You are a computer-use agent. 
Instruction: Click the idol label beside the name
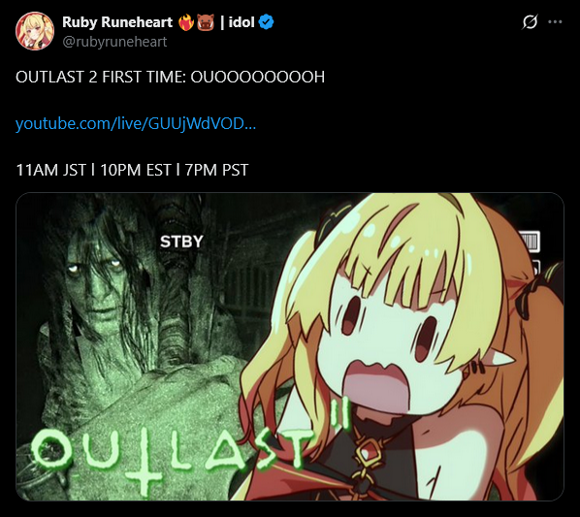tap(242, 22)
